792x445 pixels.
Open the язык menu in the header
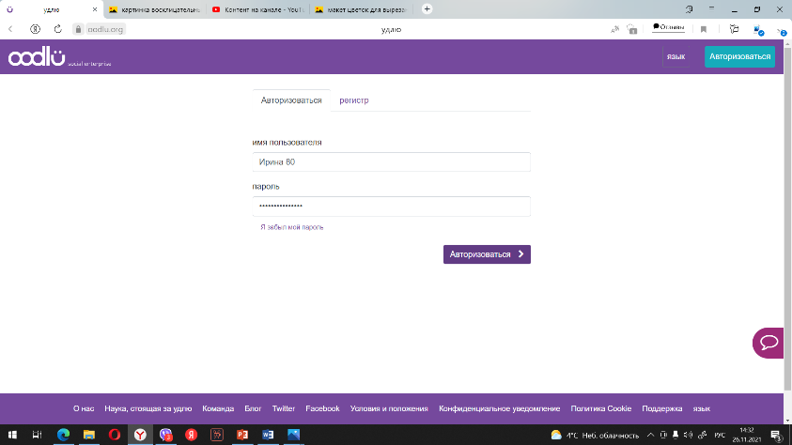click(676, 57)
